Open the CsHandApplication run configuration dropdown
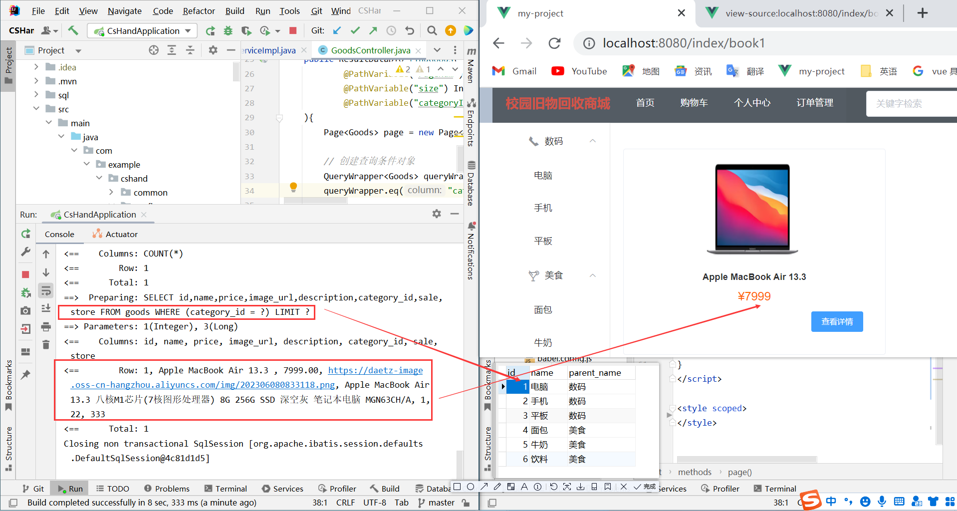This screenshot has width=957, height=511. click(142, 31)
